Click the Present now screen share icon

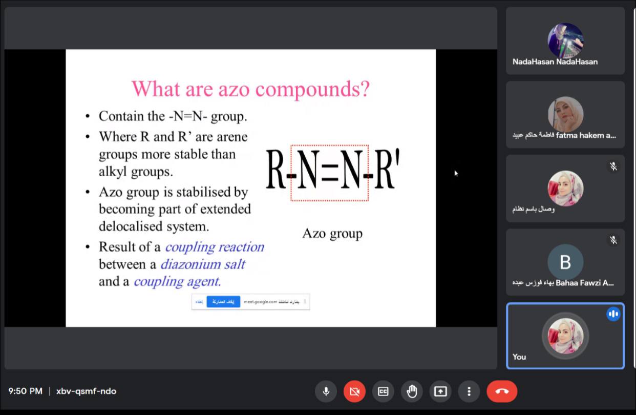[x=440, y=391]
